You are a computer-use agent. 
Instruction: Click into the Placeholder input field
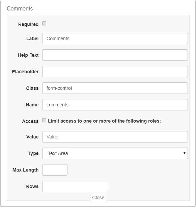(115, 72)
